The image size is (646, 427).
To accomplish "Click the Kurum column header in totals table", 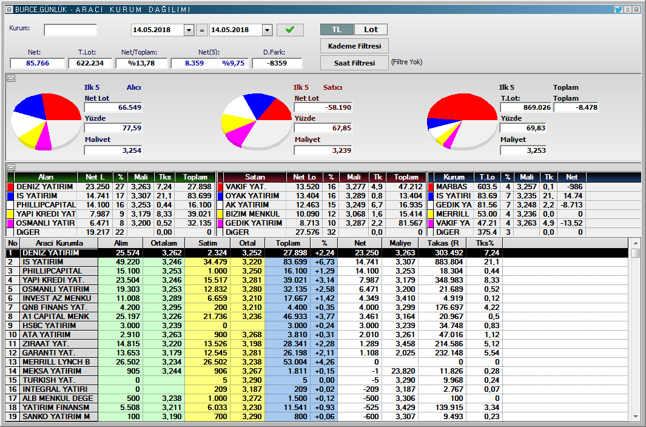I will (x=454, y=177).
